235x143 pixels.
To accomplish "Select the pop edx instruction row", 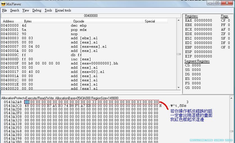I will click(x=79, y=30).
